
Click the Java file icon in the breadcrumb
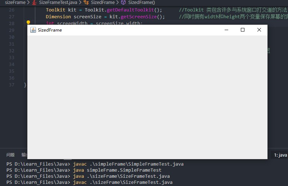pyautogui.click(x=34, y=3)
